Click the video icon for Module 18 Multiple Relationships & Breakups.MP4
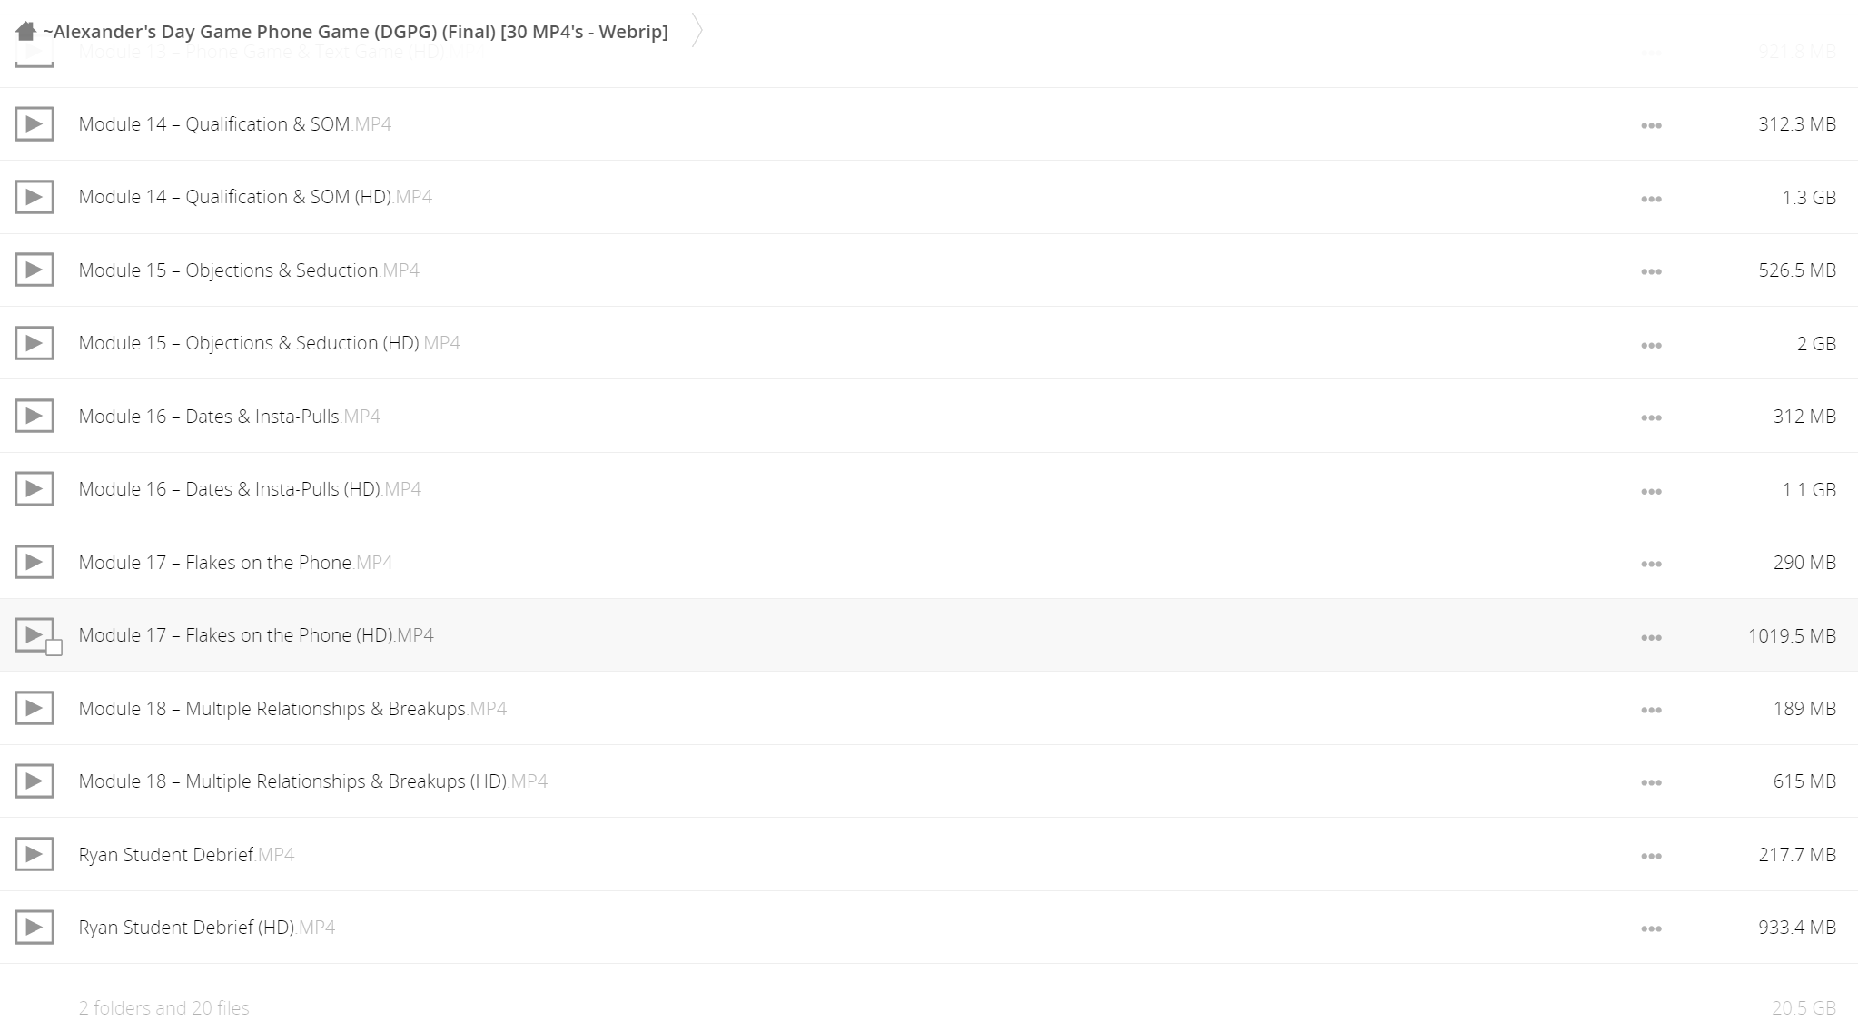Screen dimensions: 1858x1031 (35, 709)
